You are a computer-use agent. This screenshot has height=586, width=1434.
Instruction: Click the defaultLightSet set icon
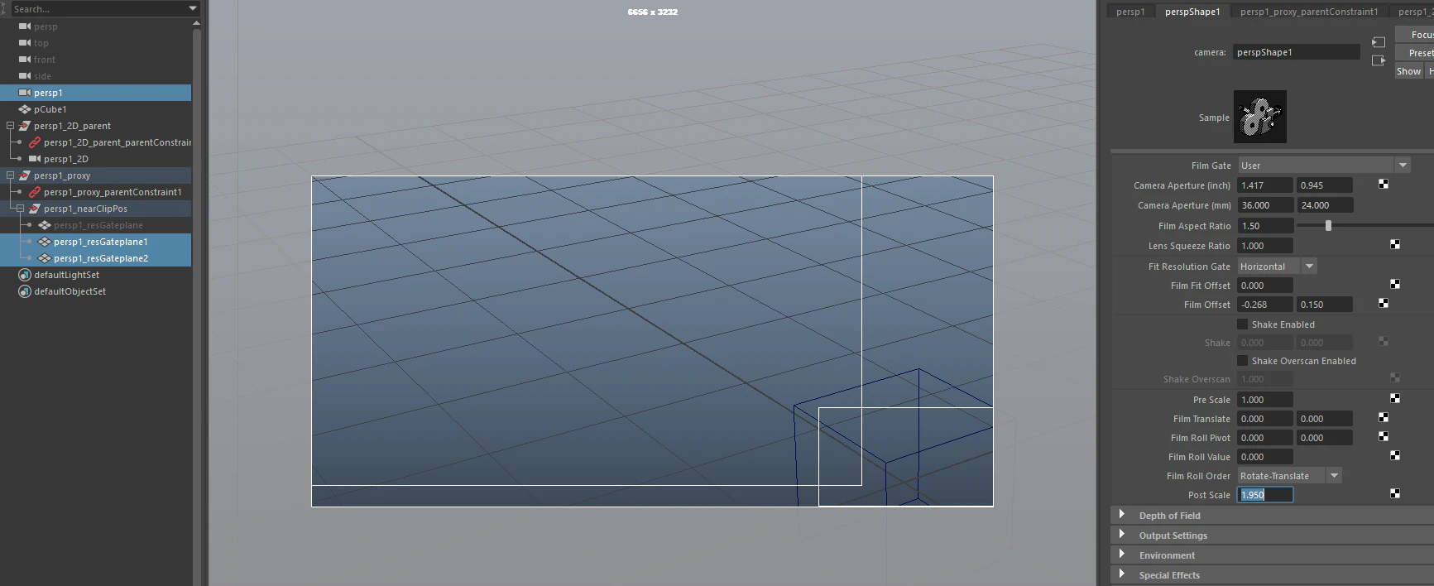25,275
